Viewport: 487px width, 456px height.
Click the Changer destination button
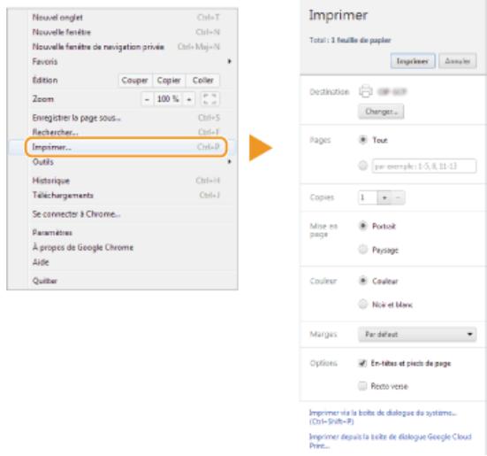[381, 112]
